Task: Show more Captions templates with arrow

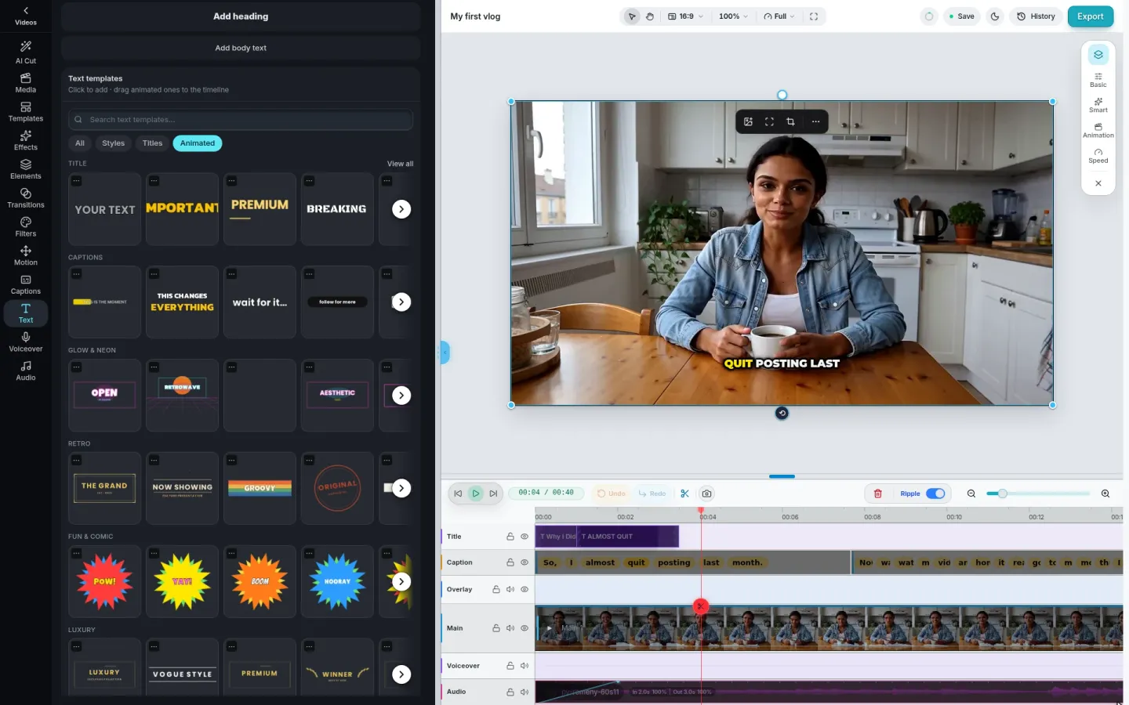Action: (x=401, y=302)
